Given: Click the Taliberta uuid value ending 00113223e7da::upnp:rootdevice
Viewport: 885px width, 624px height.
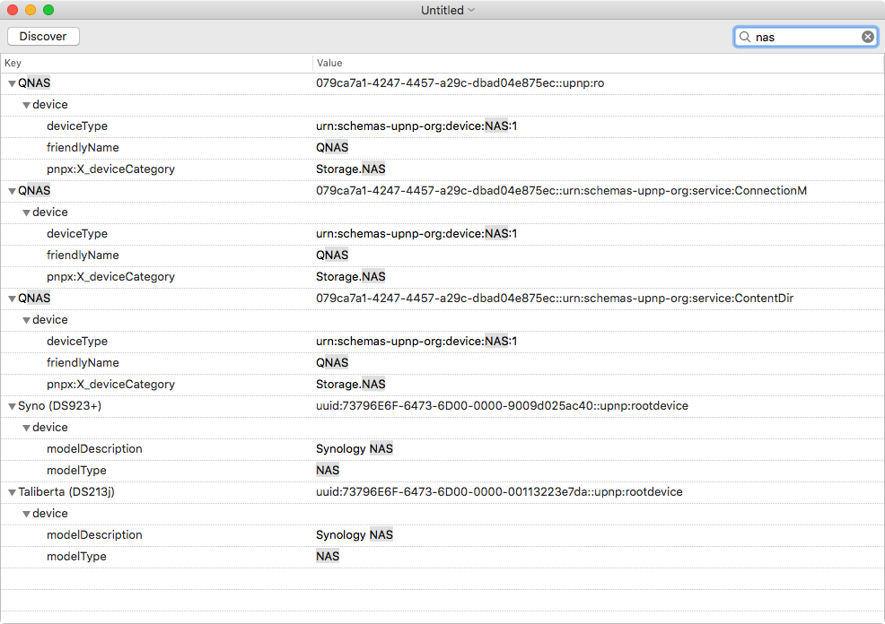Looking at the screenshot, I should pos(499,493).
